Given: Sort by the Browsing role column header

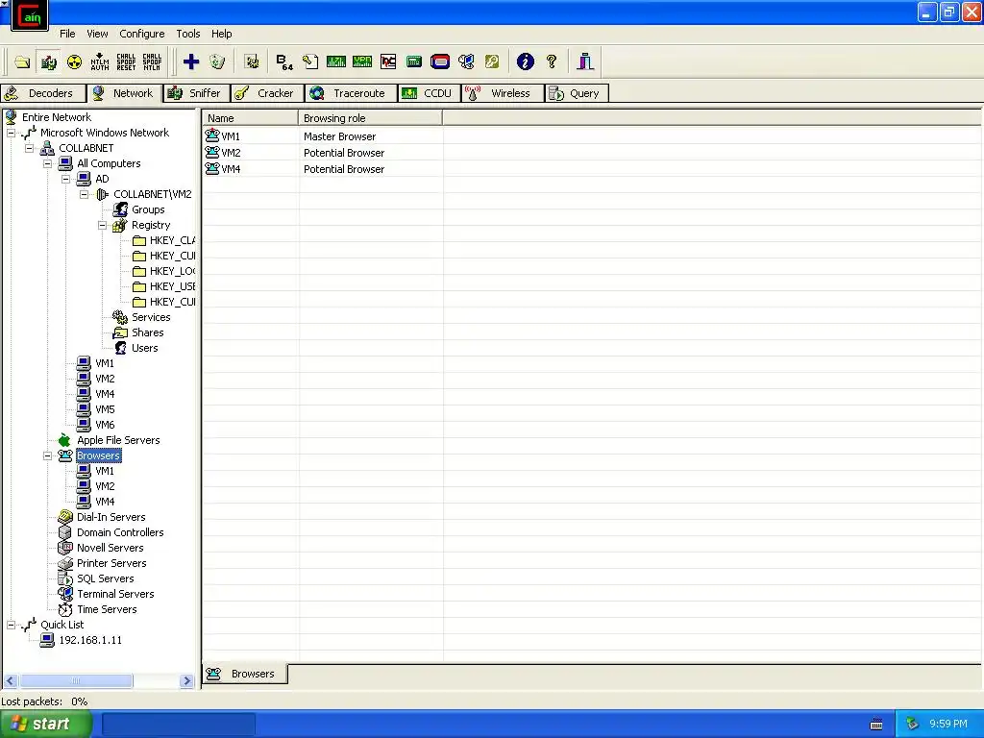Looking at the screenshot, I should [x=370, y=118].
